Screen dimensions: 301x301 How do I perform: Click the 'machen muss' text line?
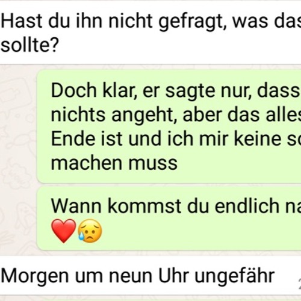coord(114,163)
